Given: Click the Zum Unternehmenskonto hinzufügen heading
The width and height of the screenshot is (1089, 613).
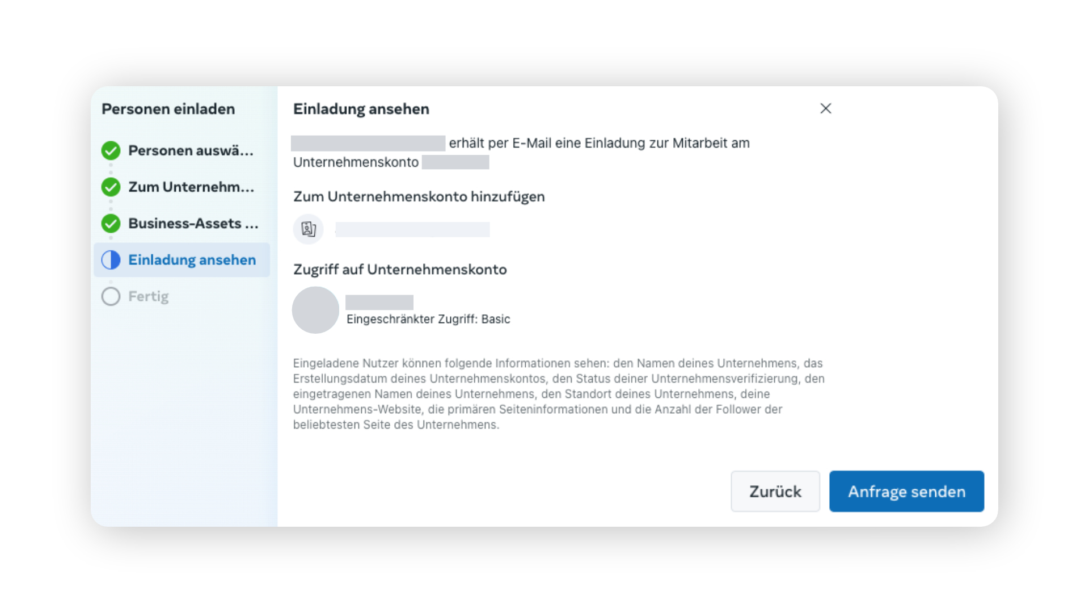Looking at the screenshot, I should coord(419,196).
